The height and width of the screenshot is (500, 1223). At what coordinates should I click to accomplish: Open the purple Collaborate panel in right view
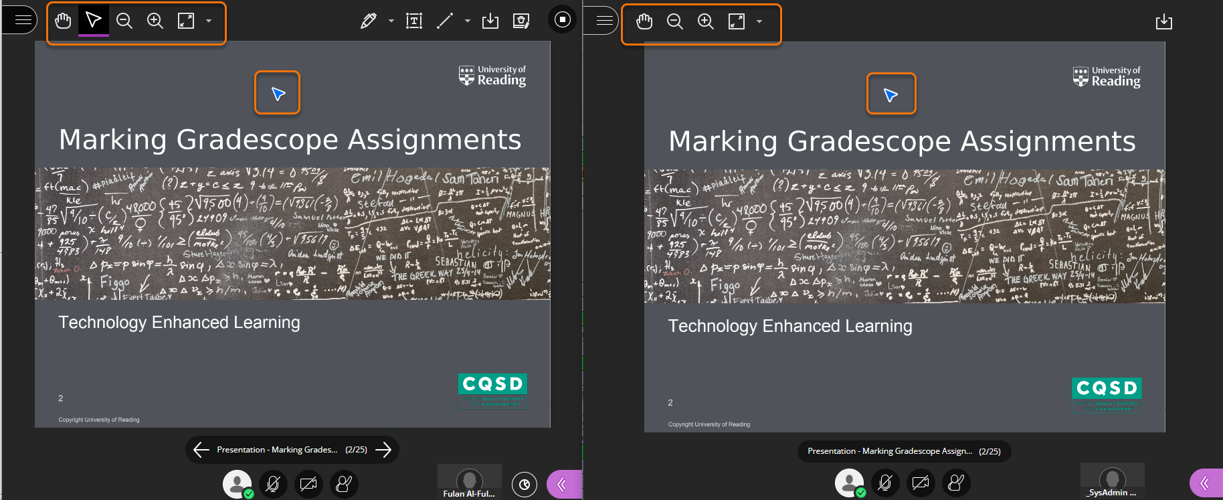point(1206,483)
